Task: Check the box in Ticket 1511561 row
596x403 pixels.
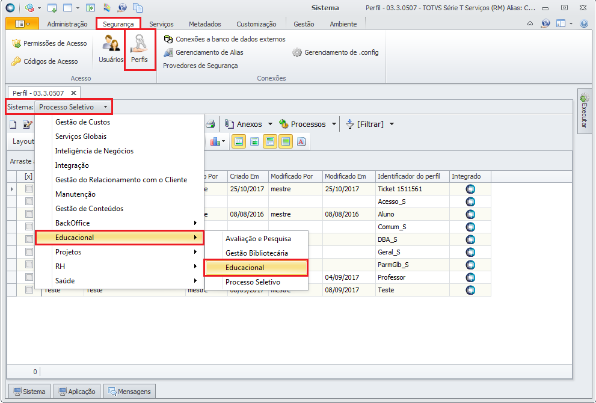Action: (29, 189)
